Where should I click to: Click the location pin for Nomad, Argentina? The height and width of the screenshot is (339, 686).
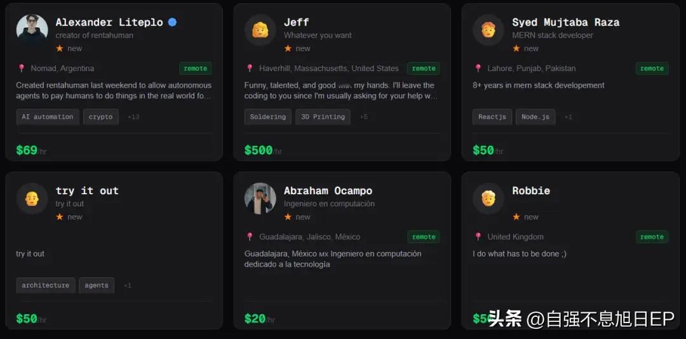pos(21,68)
